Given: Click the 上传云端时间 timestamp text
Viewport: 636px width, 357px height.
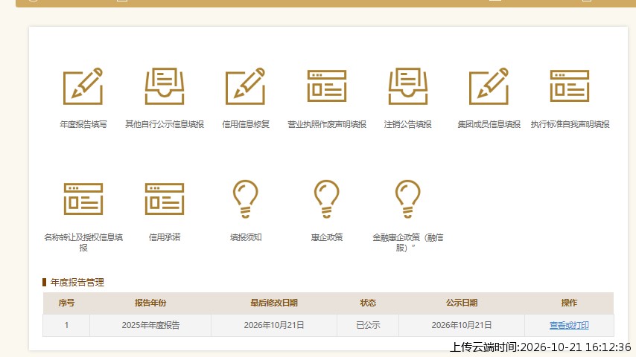Looking at the screenshot, I should 541,347.
